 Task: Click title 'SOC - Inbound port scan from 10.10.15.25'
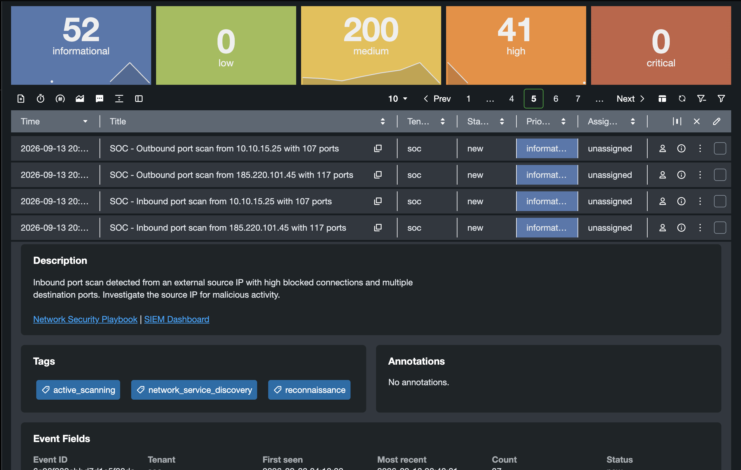[x=221, y=201]
